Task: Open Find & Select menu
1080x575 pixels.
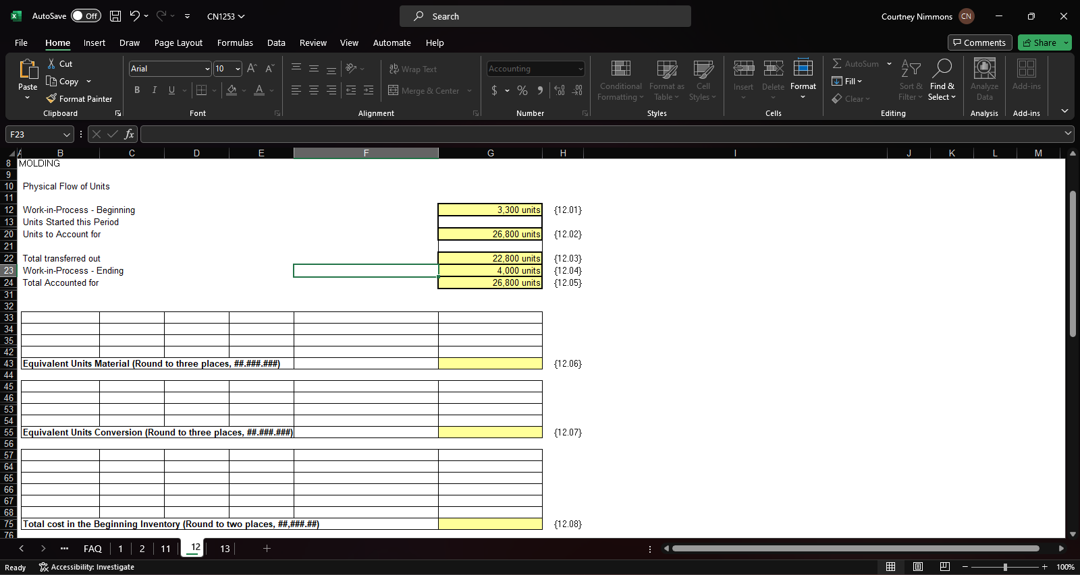Action: click(942, 80)
